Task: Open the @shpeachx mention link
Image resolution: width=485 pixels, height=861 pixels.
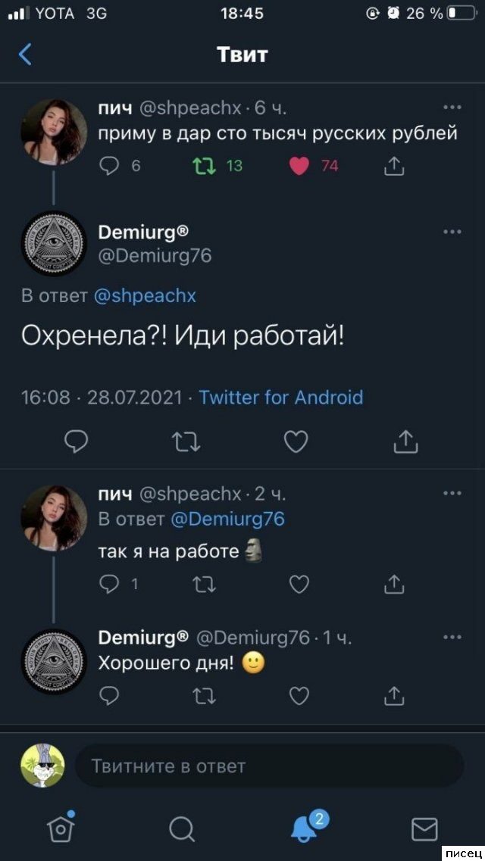Action: pos(145,296)
